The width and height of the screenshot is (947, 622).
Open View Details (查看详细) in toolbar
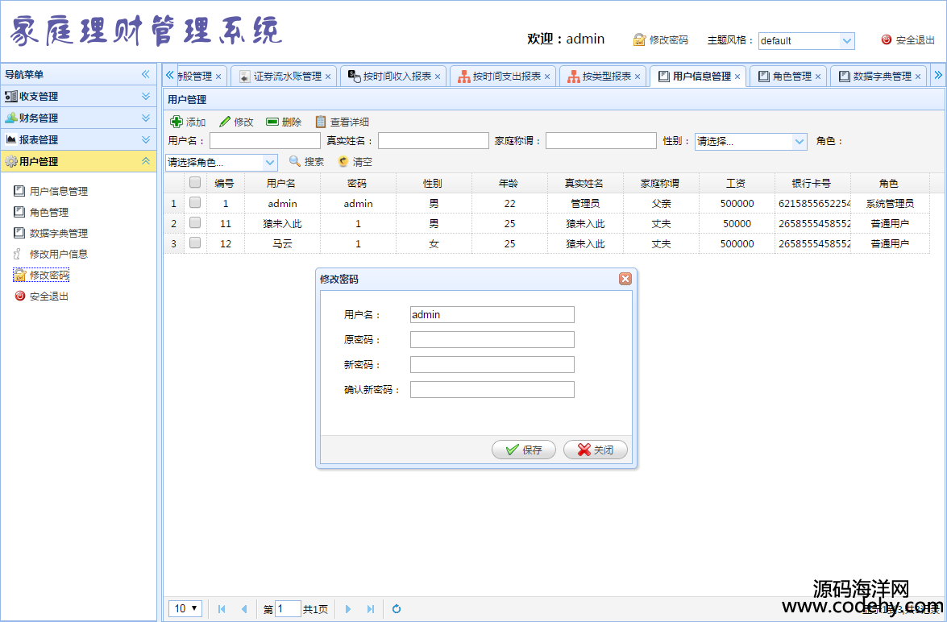coord(321,122)
